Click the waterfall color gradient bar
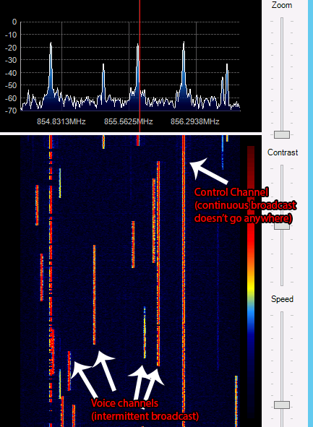Image resolution: width=313 pixels, height=427 pixels. (x=251, y=282)
